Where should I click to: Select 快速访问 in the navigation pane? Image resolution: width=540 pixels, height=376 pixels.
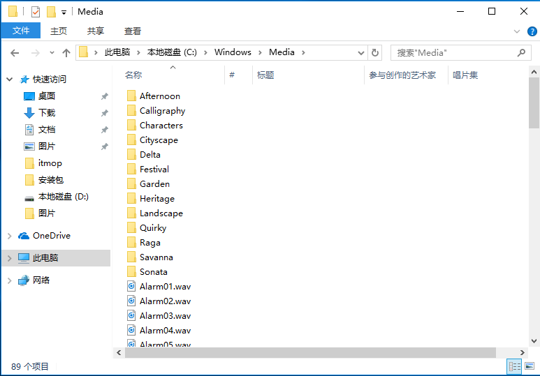coord(49,80)
